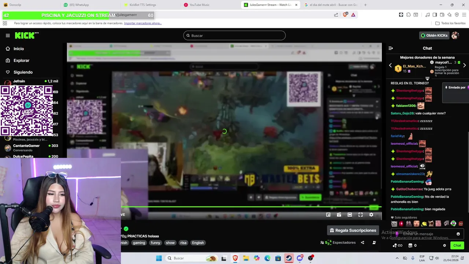
Task: Collapse the chat panel arrow icon
Action: 391,48
